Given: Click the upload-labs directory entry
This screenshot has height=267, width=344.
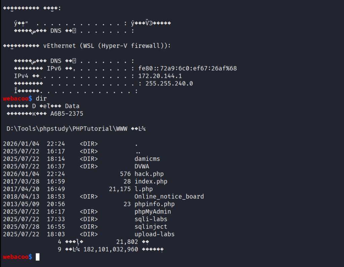Looking at the screenshot, I should click(x=155, y=234).
